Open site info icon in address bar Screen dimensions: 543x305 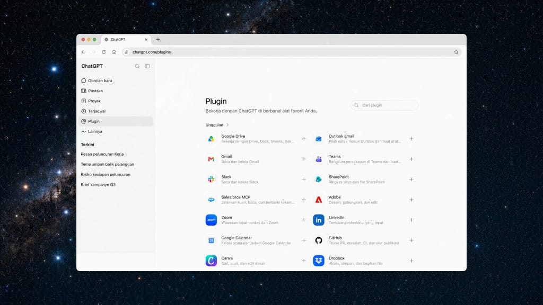point(126,52)
